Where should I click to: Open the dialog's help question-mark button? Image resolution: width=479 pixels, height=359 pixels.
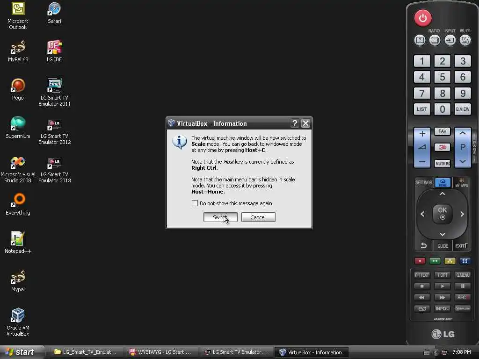tap(295, 123)
